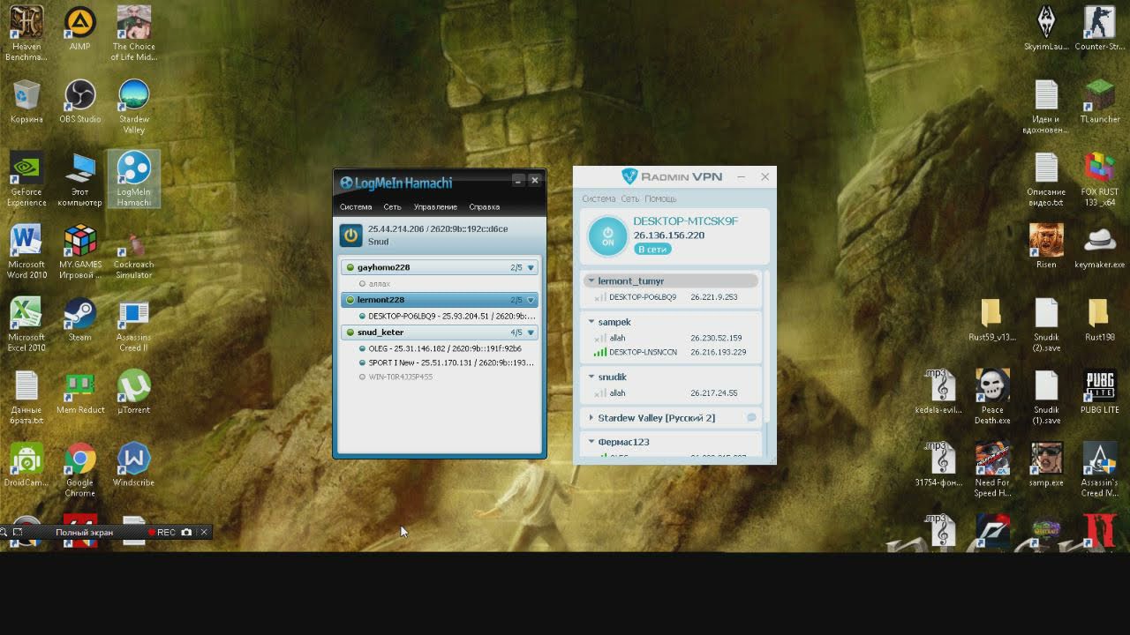Open the Hamachi Сеть menu
Viewport: 1130px width, 635px height.
(x=392, y=207)
